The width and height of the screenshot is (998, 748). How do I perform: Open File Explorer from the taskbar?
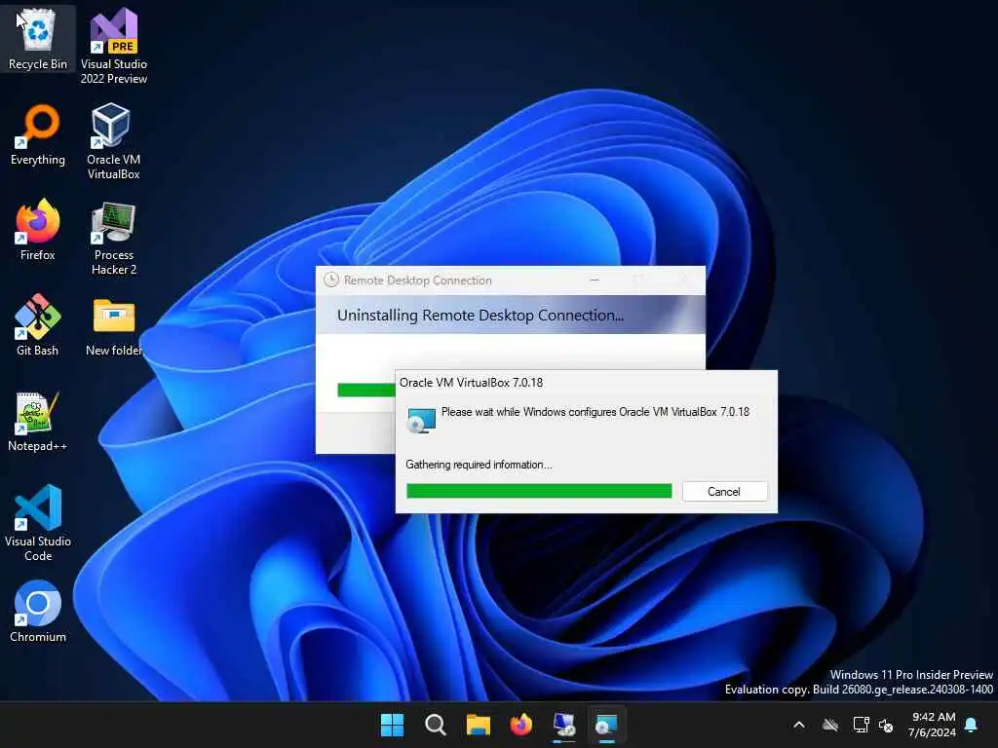point(478,725)
